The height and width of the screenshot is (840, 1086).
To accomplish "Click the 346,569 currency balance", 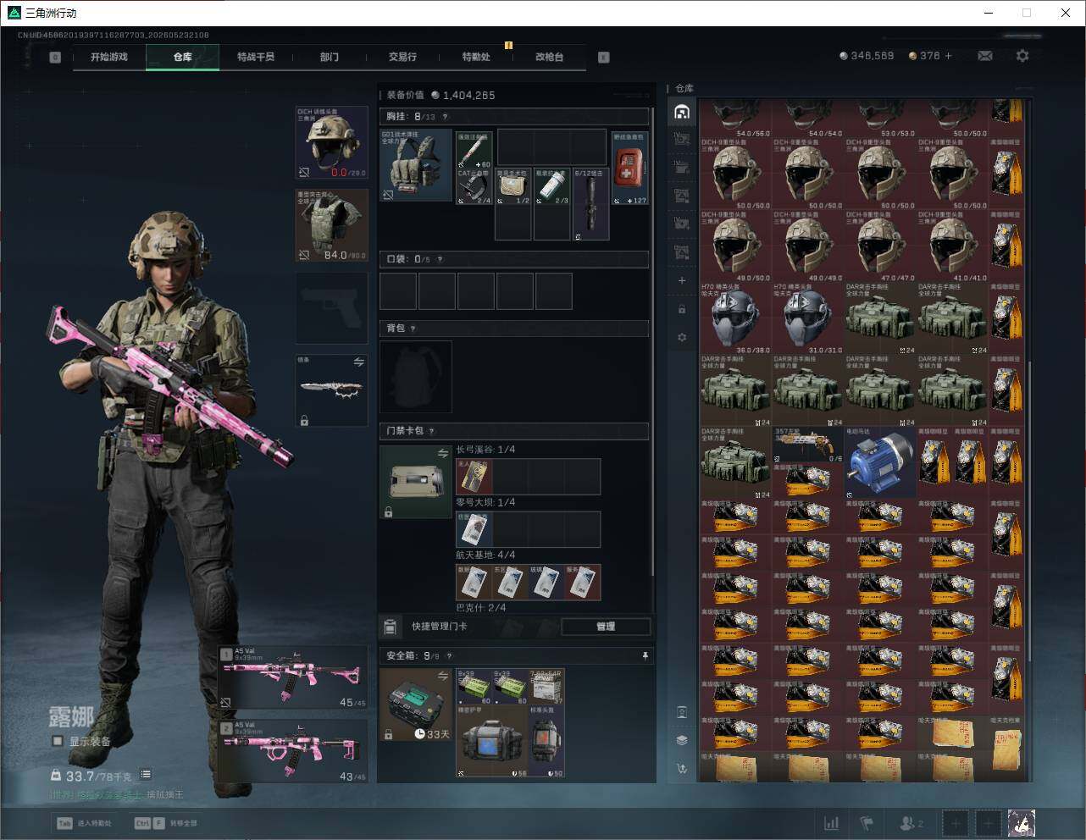I will 867,56.
